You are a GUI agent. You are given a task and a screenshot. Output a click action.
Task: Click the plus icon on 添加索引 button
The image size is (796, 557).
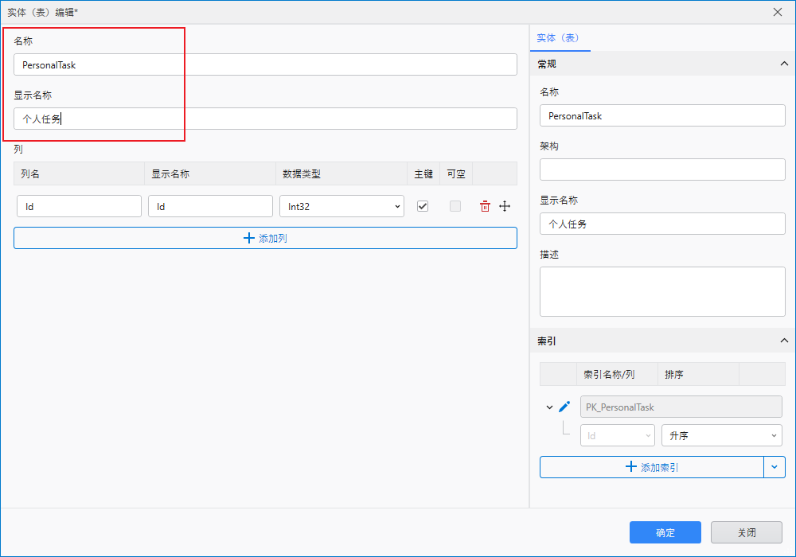[x=633, y=466]
